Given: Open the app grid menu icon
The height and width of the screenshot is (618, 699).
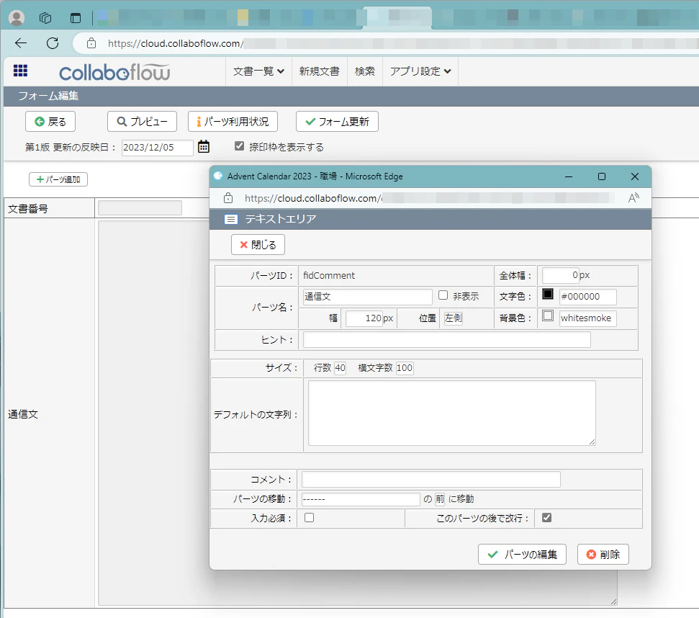Looking at the screenshot, I should click(x=20, y=71).
